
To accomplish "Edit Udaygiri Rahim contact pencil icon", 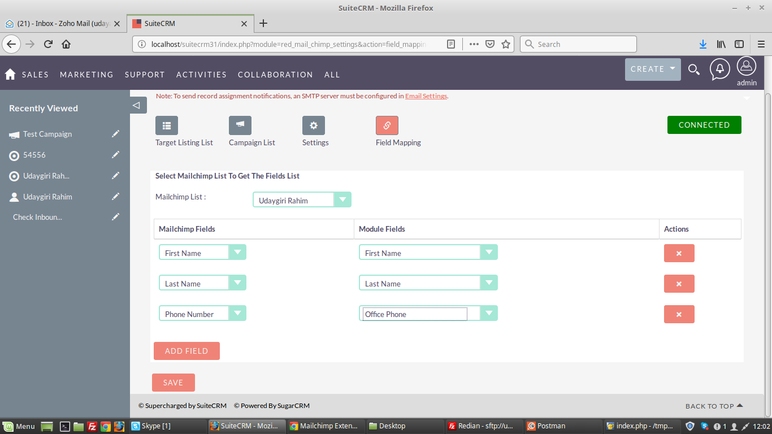I will pos(116,197).
